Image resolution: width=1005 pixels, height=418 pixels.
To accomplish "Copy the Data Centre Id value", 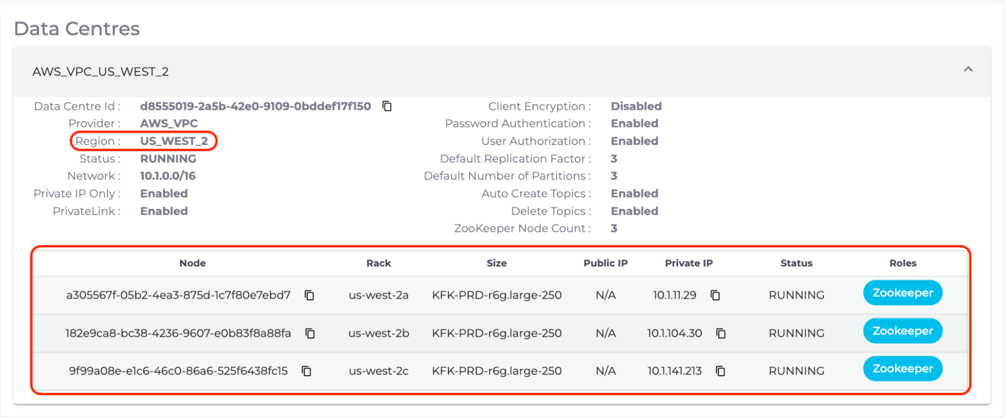I will (387, 106).
